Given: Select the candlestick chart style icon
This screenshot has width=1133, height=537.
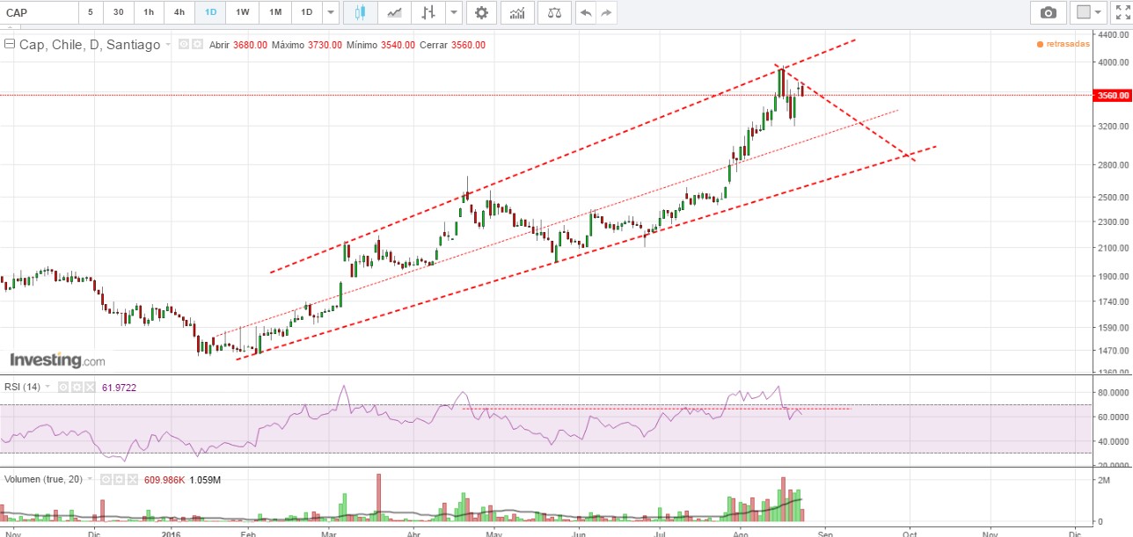Looking at the screenshot, I should pos(361,12).
